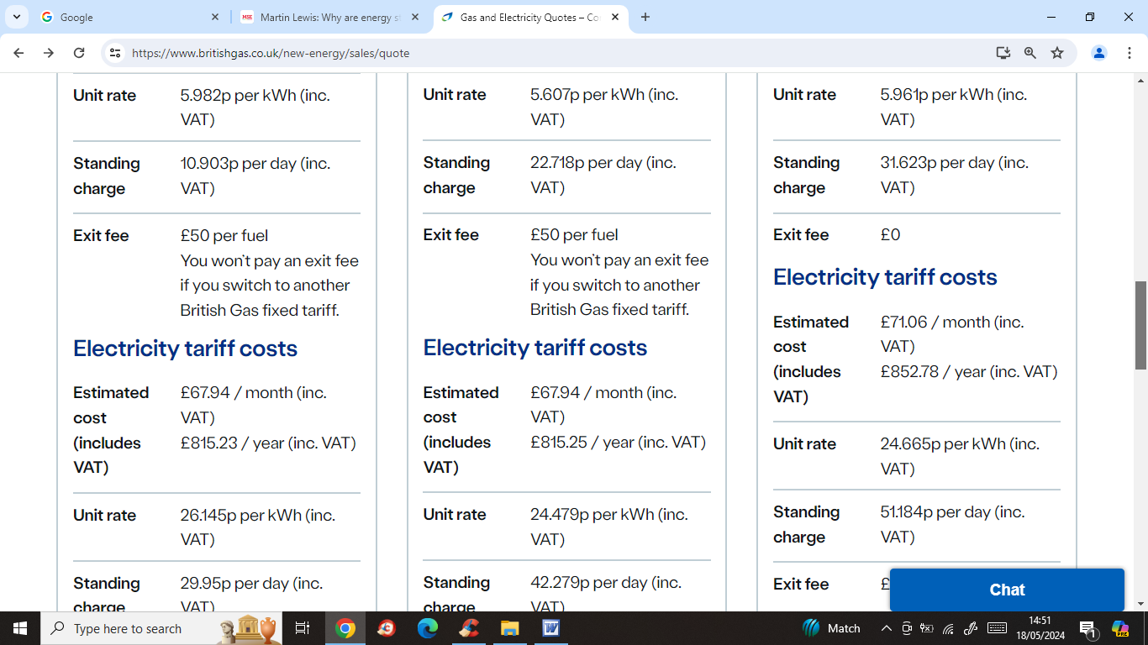This screenshot has width=1148, height=645.
Task: Click the 22.718p per day standing charge
Action: tap(603, 175)
